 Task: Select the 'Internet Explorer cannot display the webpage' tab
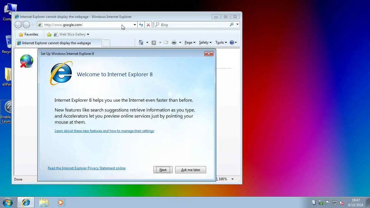(x=58, y=43)
